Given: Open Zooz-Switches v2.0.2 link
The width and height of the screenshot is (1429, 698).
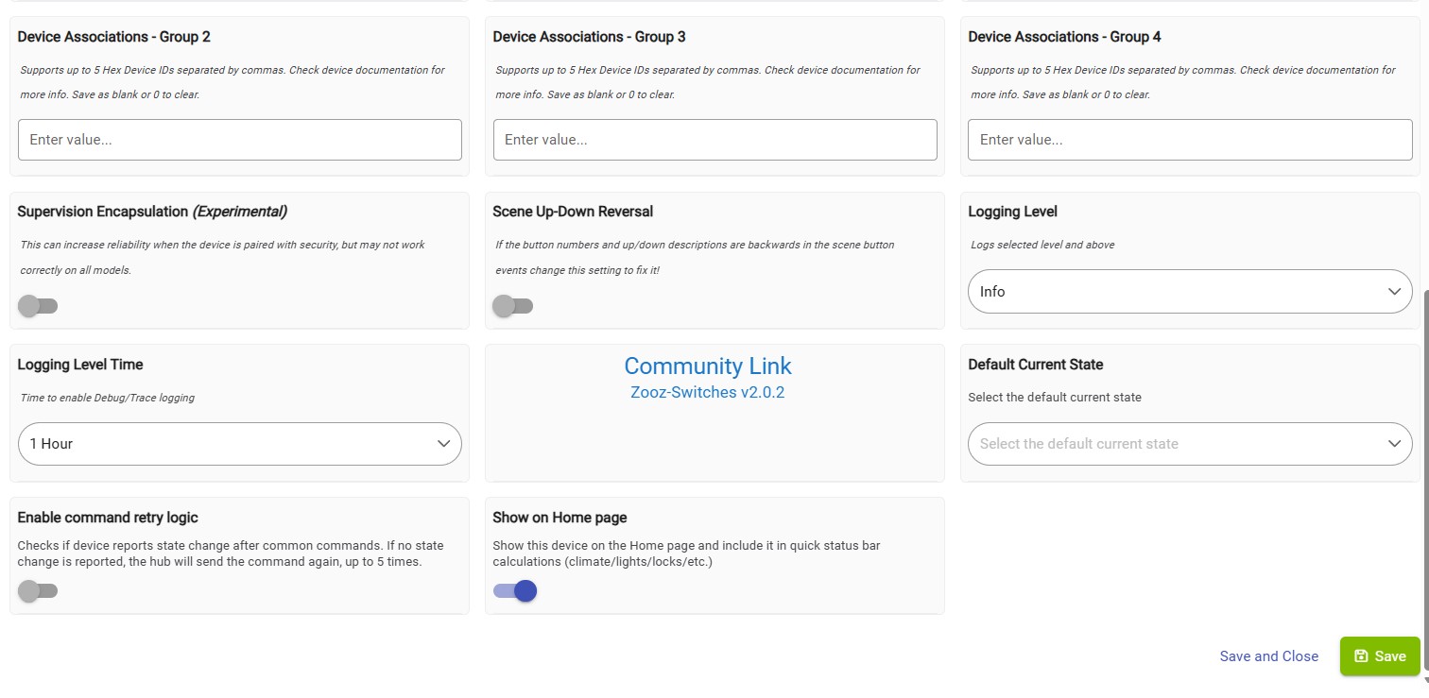Looking at the screenshot, I should point(708,392).
